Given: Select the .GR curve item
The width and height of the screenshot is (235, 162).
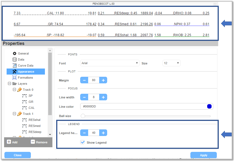Looking at the screenshot, I should pyautogui.click(x=31, y=102).
